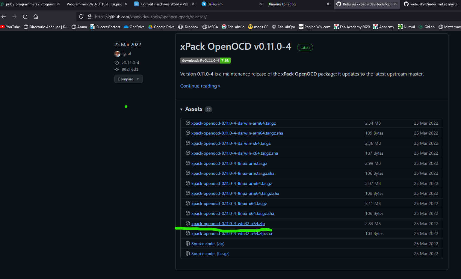The width and height of the screenshot is (461, 279).
Task: Click the padlock site security icon
Action: [x=89, y=17]
